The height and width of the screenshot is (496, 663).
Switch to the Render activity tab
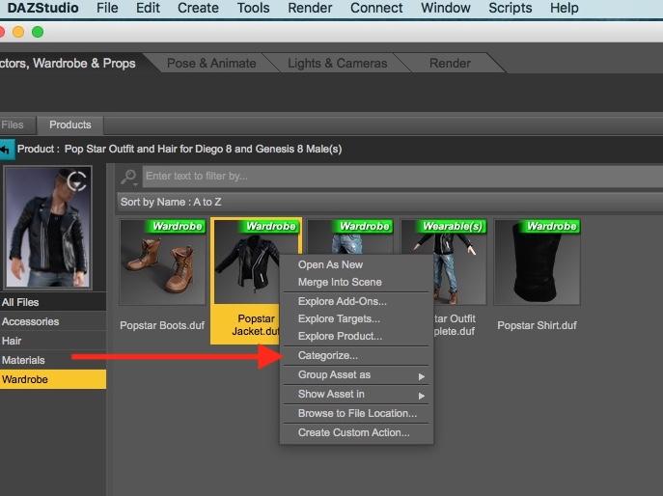pos(450,64)
